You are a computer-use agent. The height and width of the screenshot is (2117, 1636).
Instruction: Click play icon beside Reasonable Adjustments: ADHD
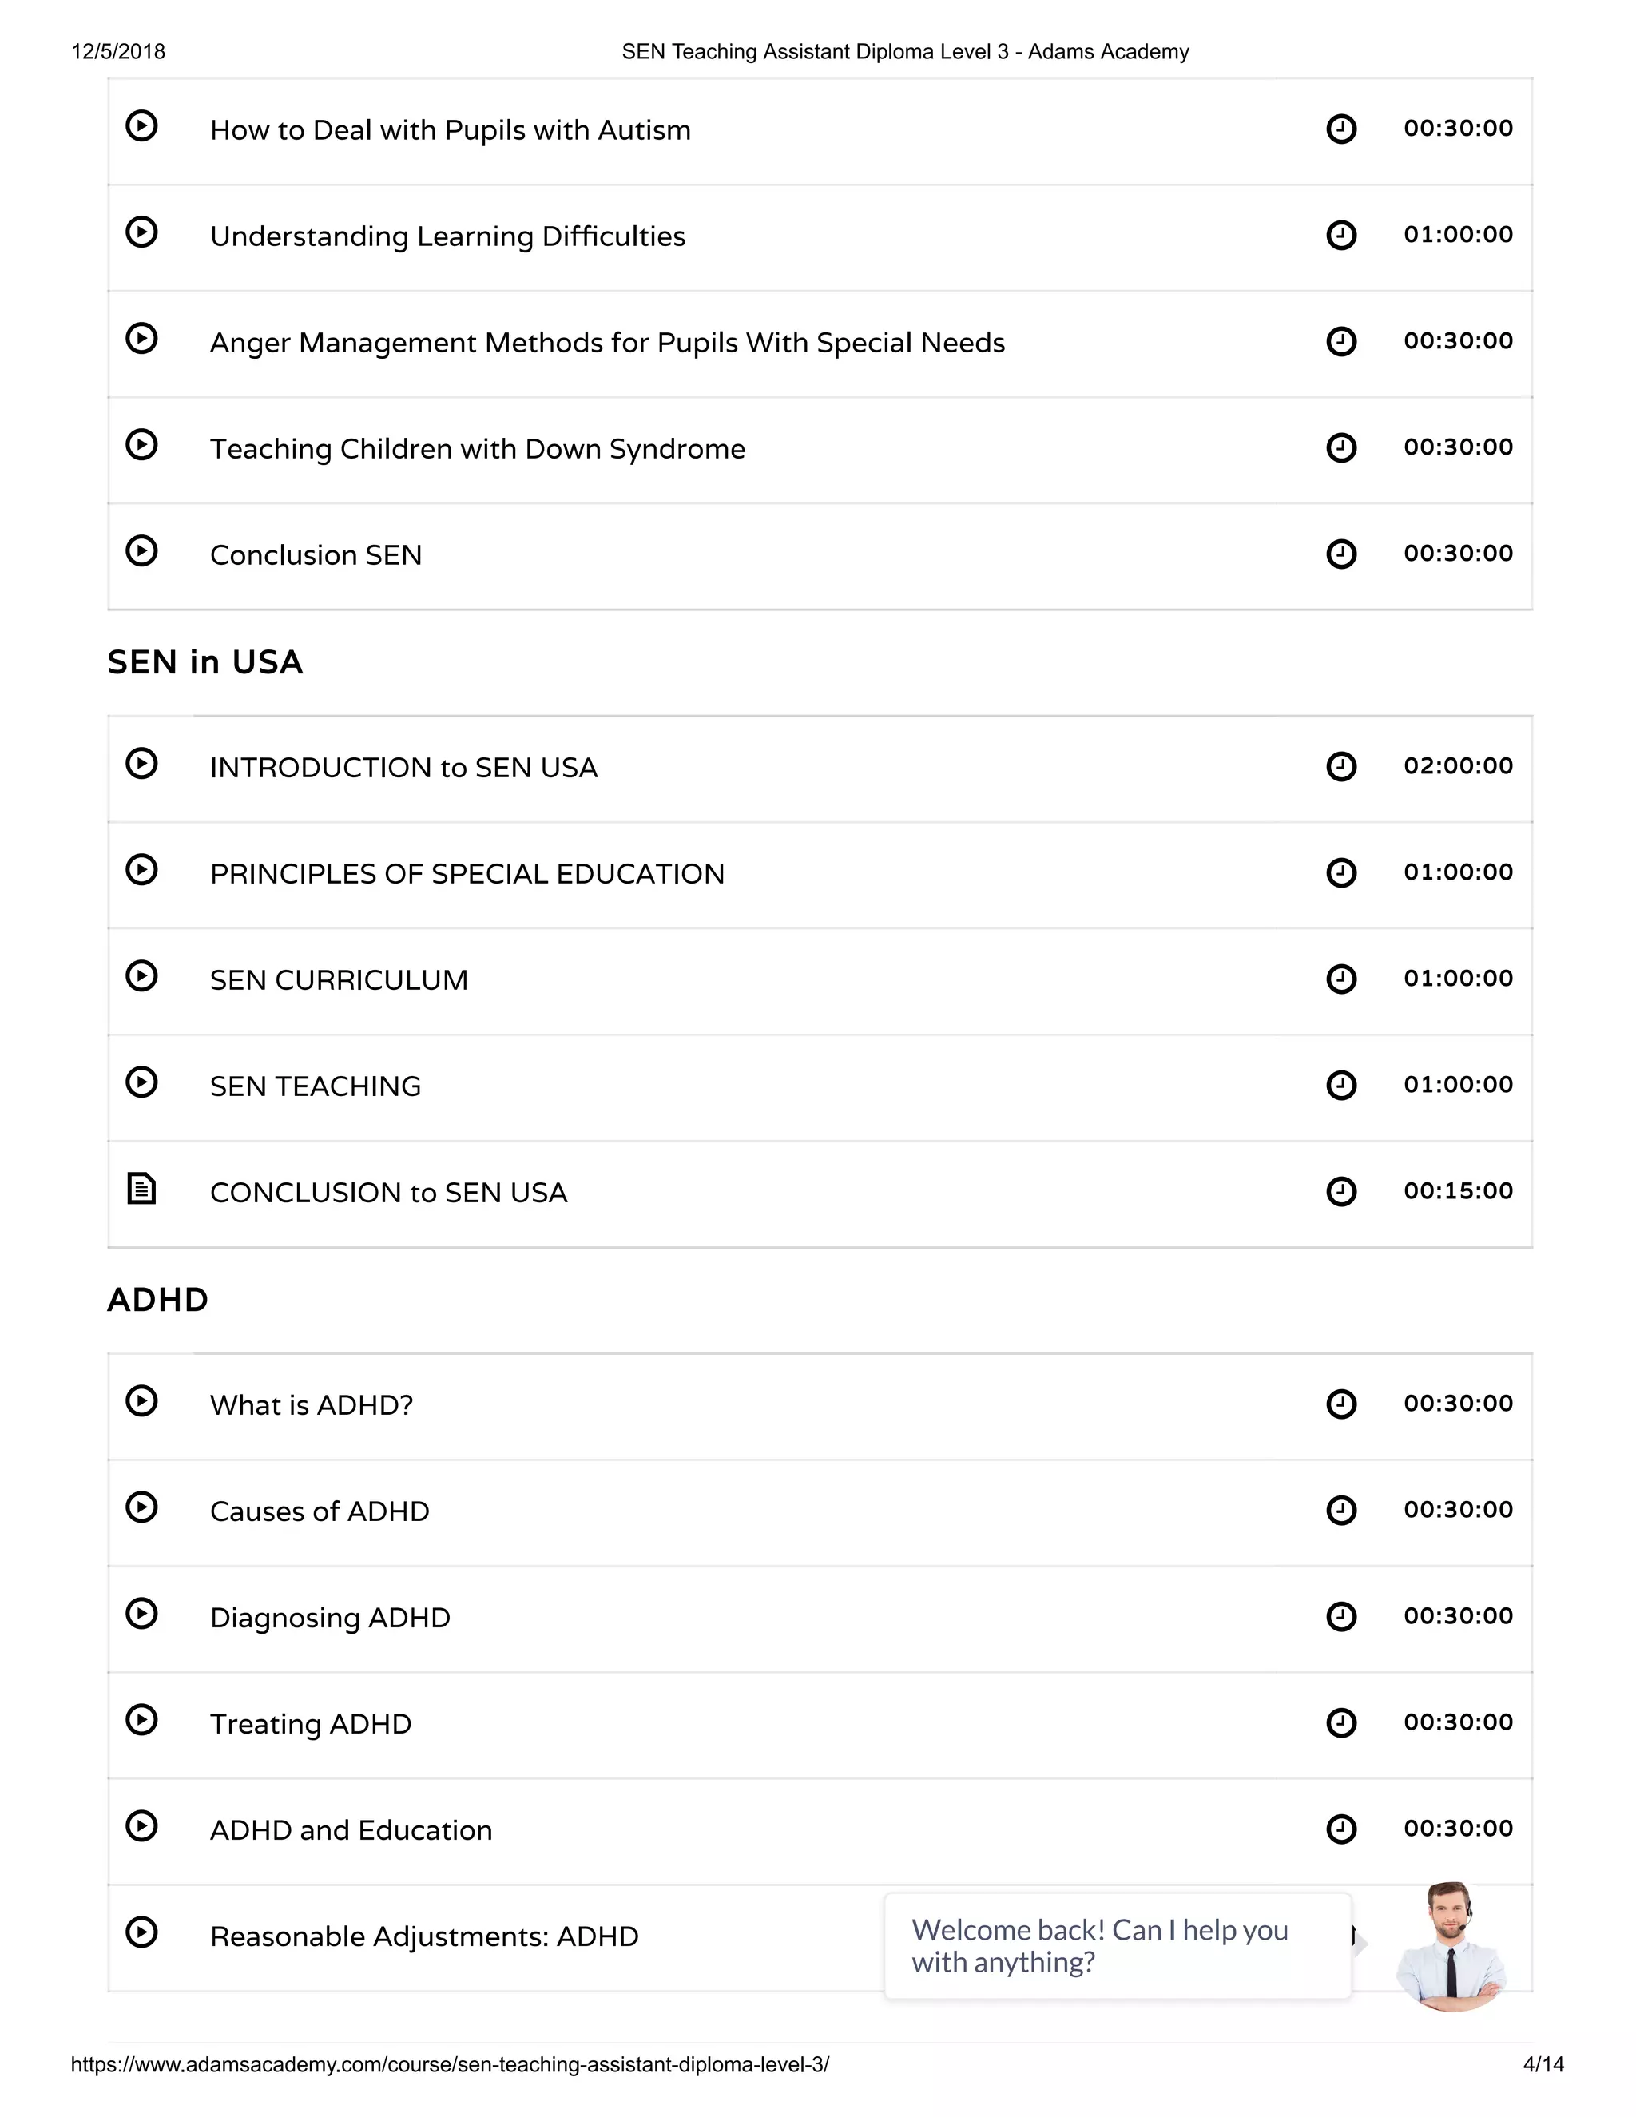[x=141, y=1932]
